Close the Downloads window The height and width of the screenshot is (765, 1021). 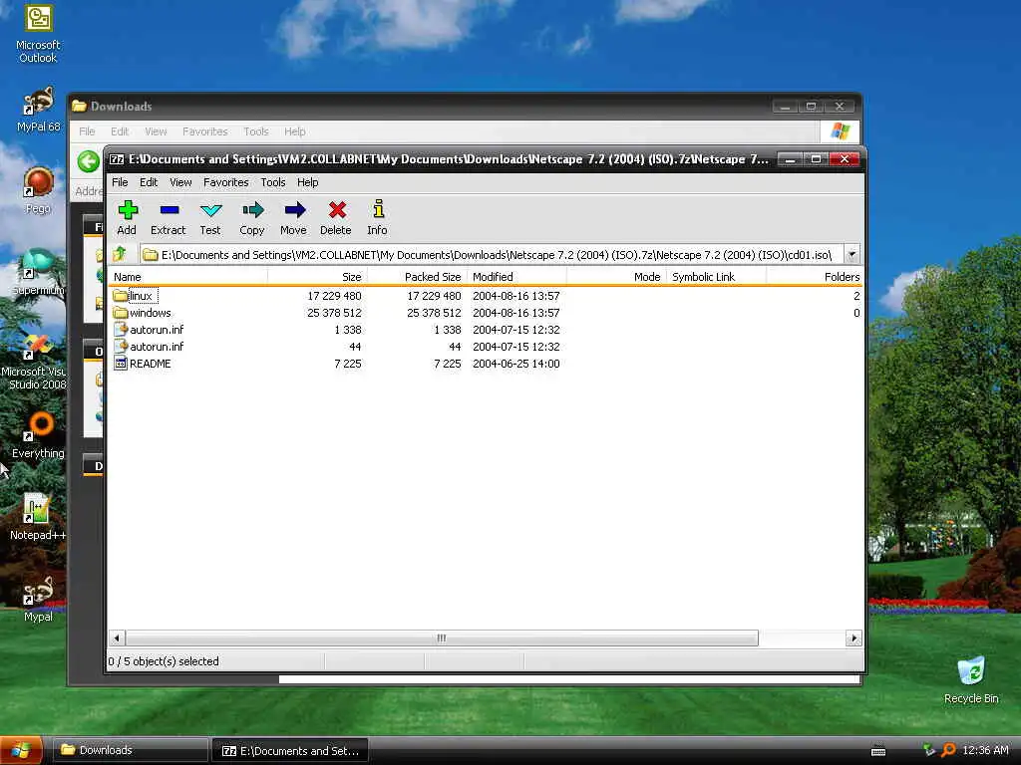tap(840, 106)
